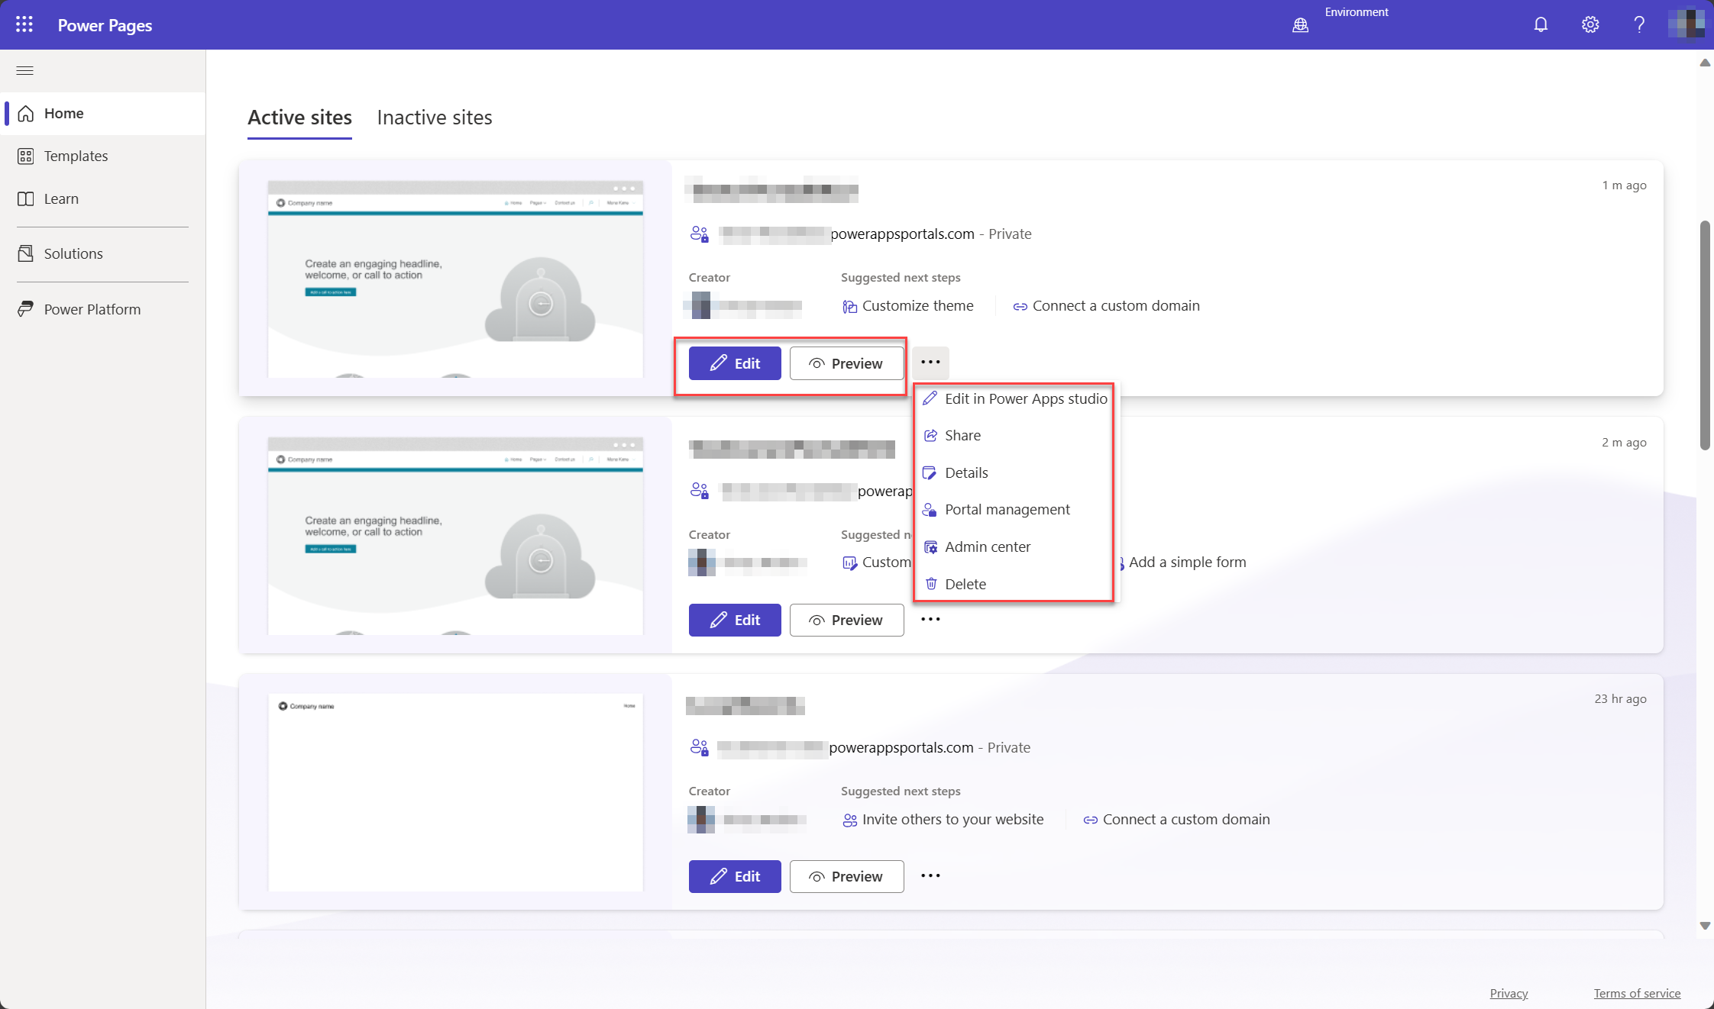The image size is (1714, 1009).
Task: Click the notification bell icon
Action: click(x=1541, y=24)
